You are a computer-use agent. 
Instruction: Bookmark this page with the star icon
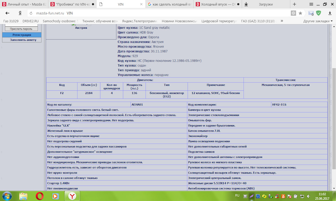coord(300,13)
